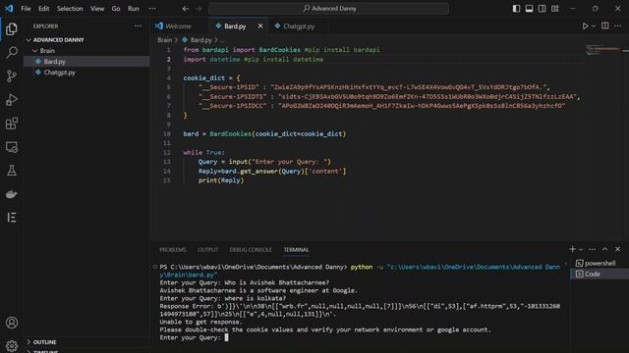The height and width of the screenshot is (353, 629).
Task: Collapse the Brain folder
Action: [43, 51]
